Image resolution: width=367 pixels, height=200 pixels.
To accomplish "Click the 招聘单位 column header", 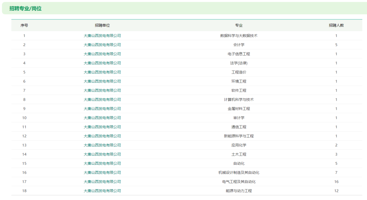I will [x=102, y=25].
